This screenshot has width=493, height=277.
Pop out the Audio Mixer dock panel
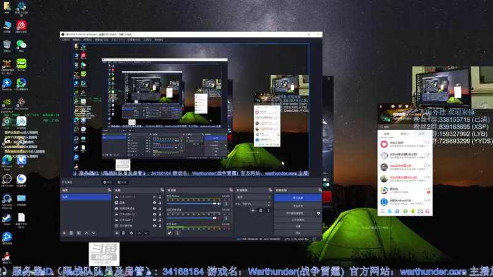tap(231, 190)
